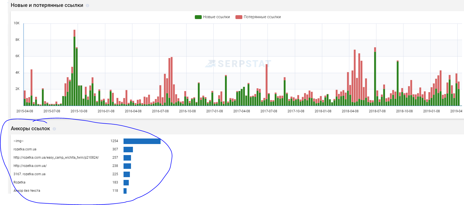The width and height of the screenshot is (464, 205).
Task: Click the 2016-07-08 axis date label
Action: pos(160,111)
